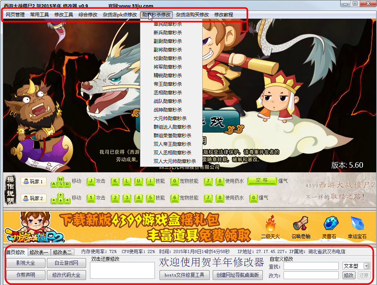Click player 1 WASD movement keys icon
This screenshot has width=377, height=285.
[61, 182]
